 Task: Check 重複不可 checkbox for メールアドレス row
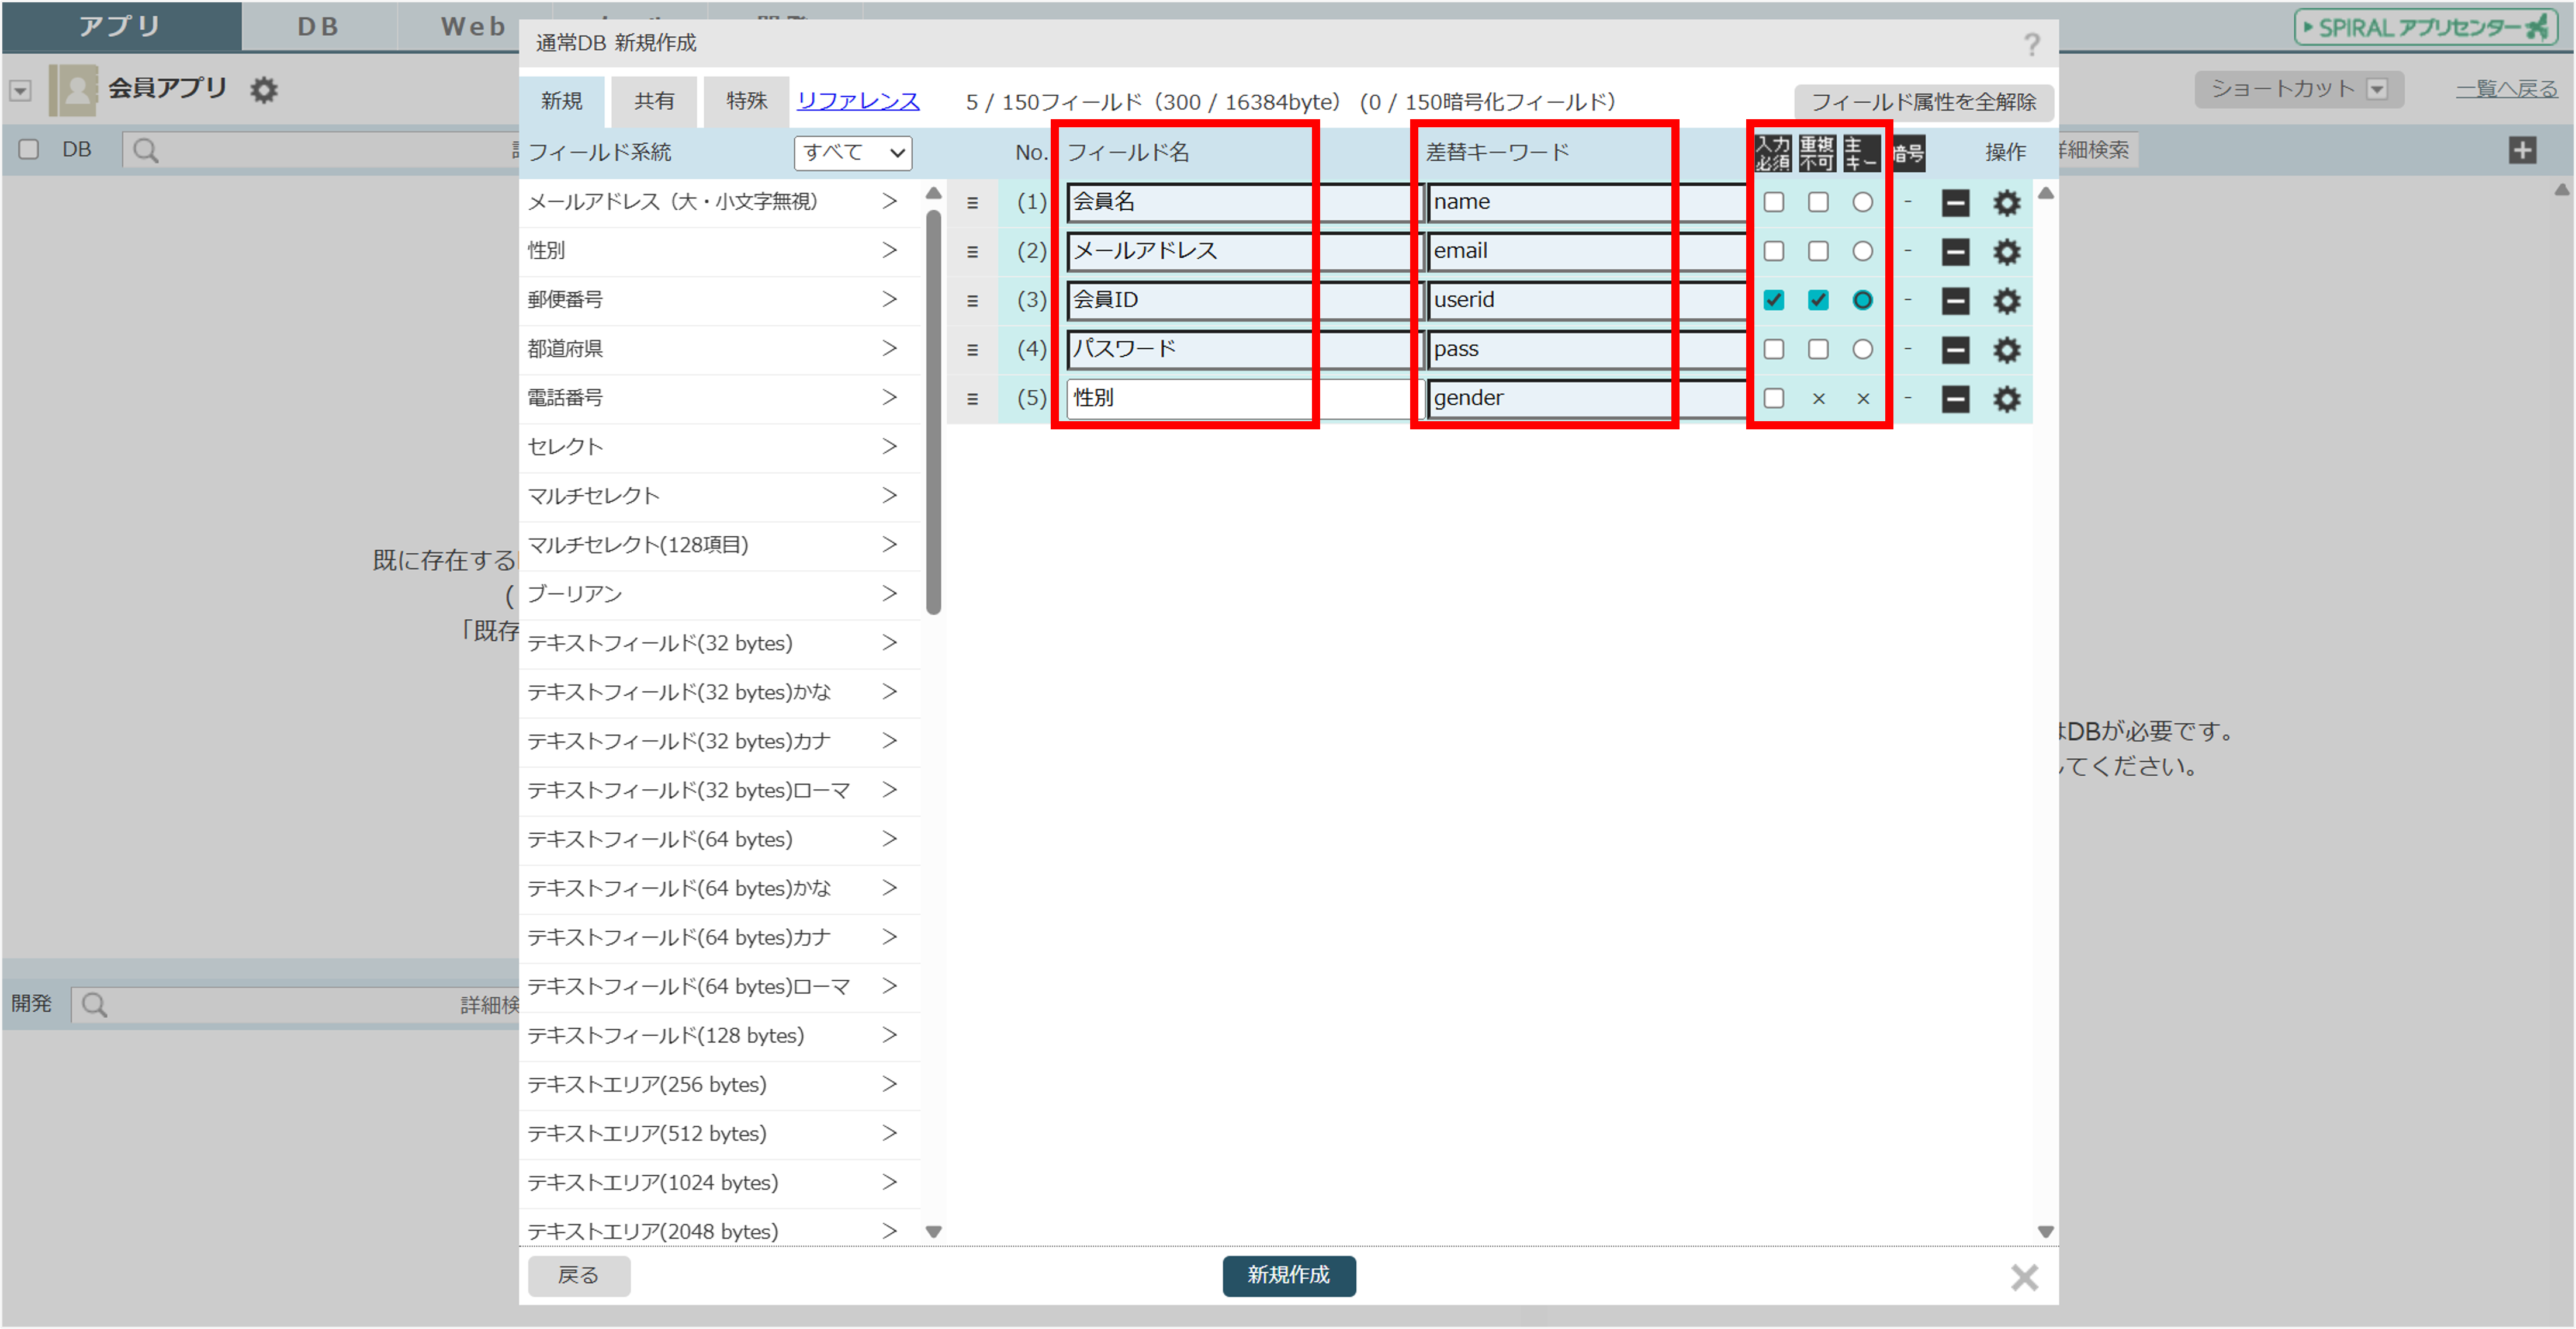tap(1818, 252)
